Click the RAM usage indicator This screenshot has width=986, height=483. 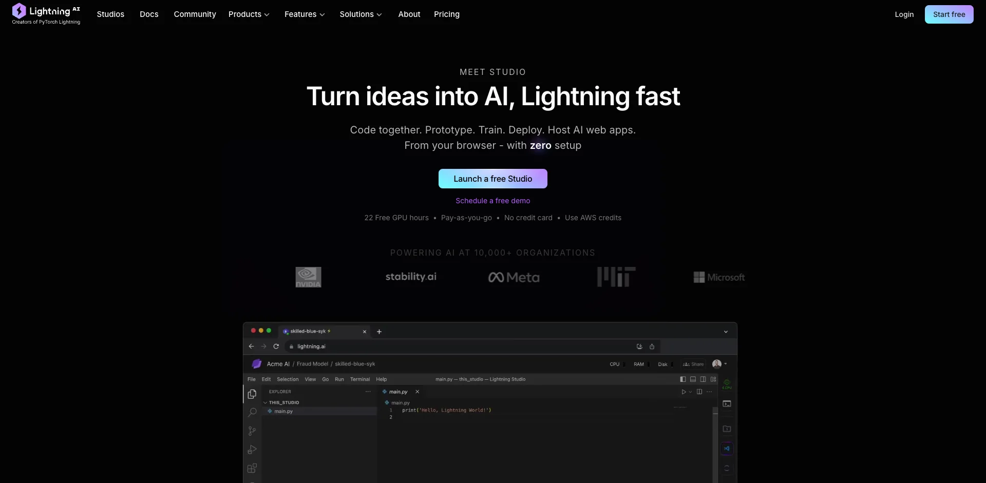click(641, 364)
